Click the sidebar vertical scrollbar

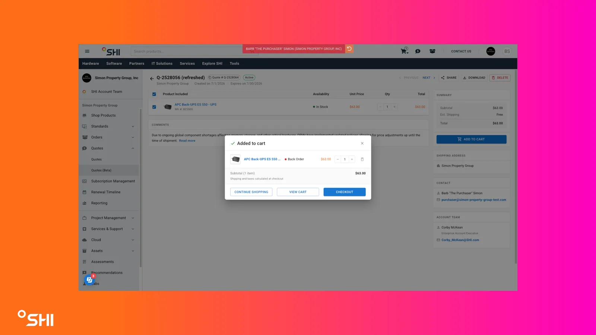140,188
